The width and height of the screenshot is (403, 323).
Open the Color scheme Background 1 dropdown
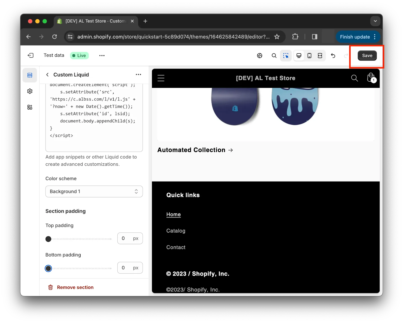pyautogui.click(x=94, y=192)
